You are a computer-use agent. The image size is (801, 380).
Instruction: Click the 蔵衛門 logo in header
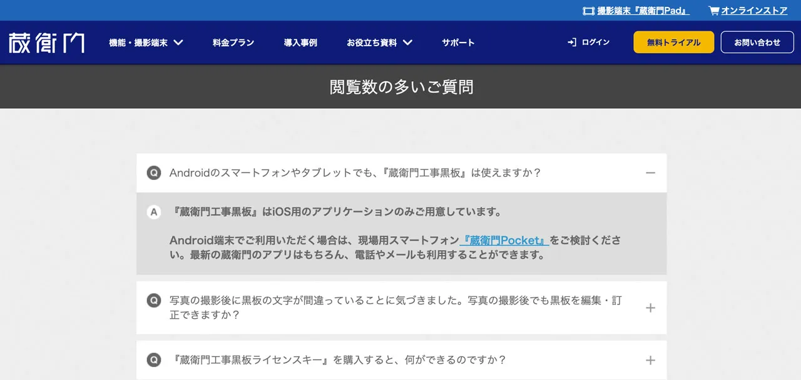(x=46, y=42)
